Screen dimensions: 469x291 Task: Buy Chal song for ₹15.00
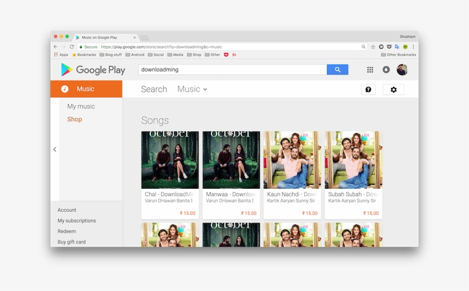[x=188, y=213]
